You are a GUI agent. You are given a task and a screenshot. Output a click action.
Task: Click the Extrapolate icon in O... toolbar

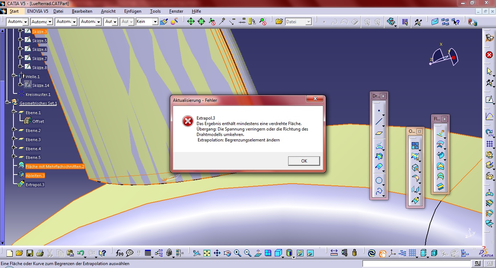coord(415,200)
